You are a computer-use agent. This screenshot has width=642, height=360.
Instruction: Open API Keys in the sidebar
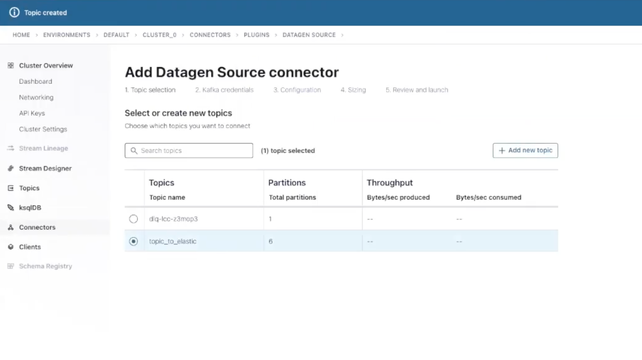pyautogui.click(x=32, y=113)
